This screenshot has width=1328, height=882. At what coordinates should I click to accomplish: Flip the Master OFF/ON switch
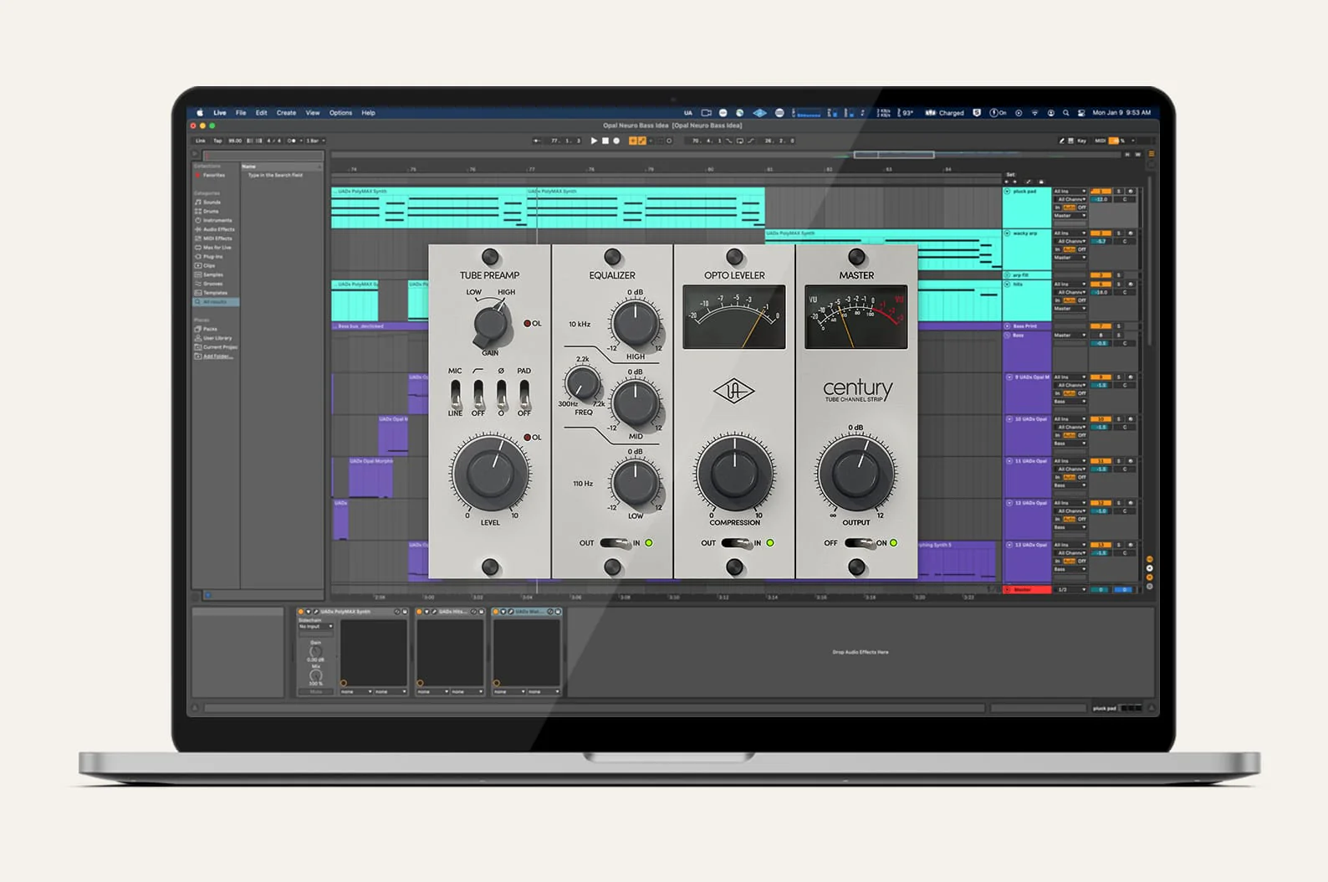pos(857,543)
